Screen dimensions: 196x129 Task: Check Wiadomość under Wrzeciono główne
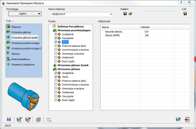[x=56, y=92]
